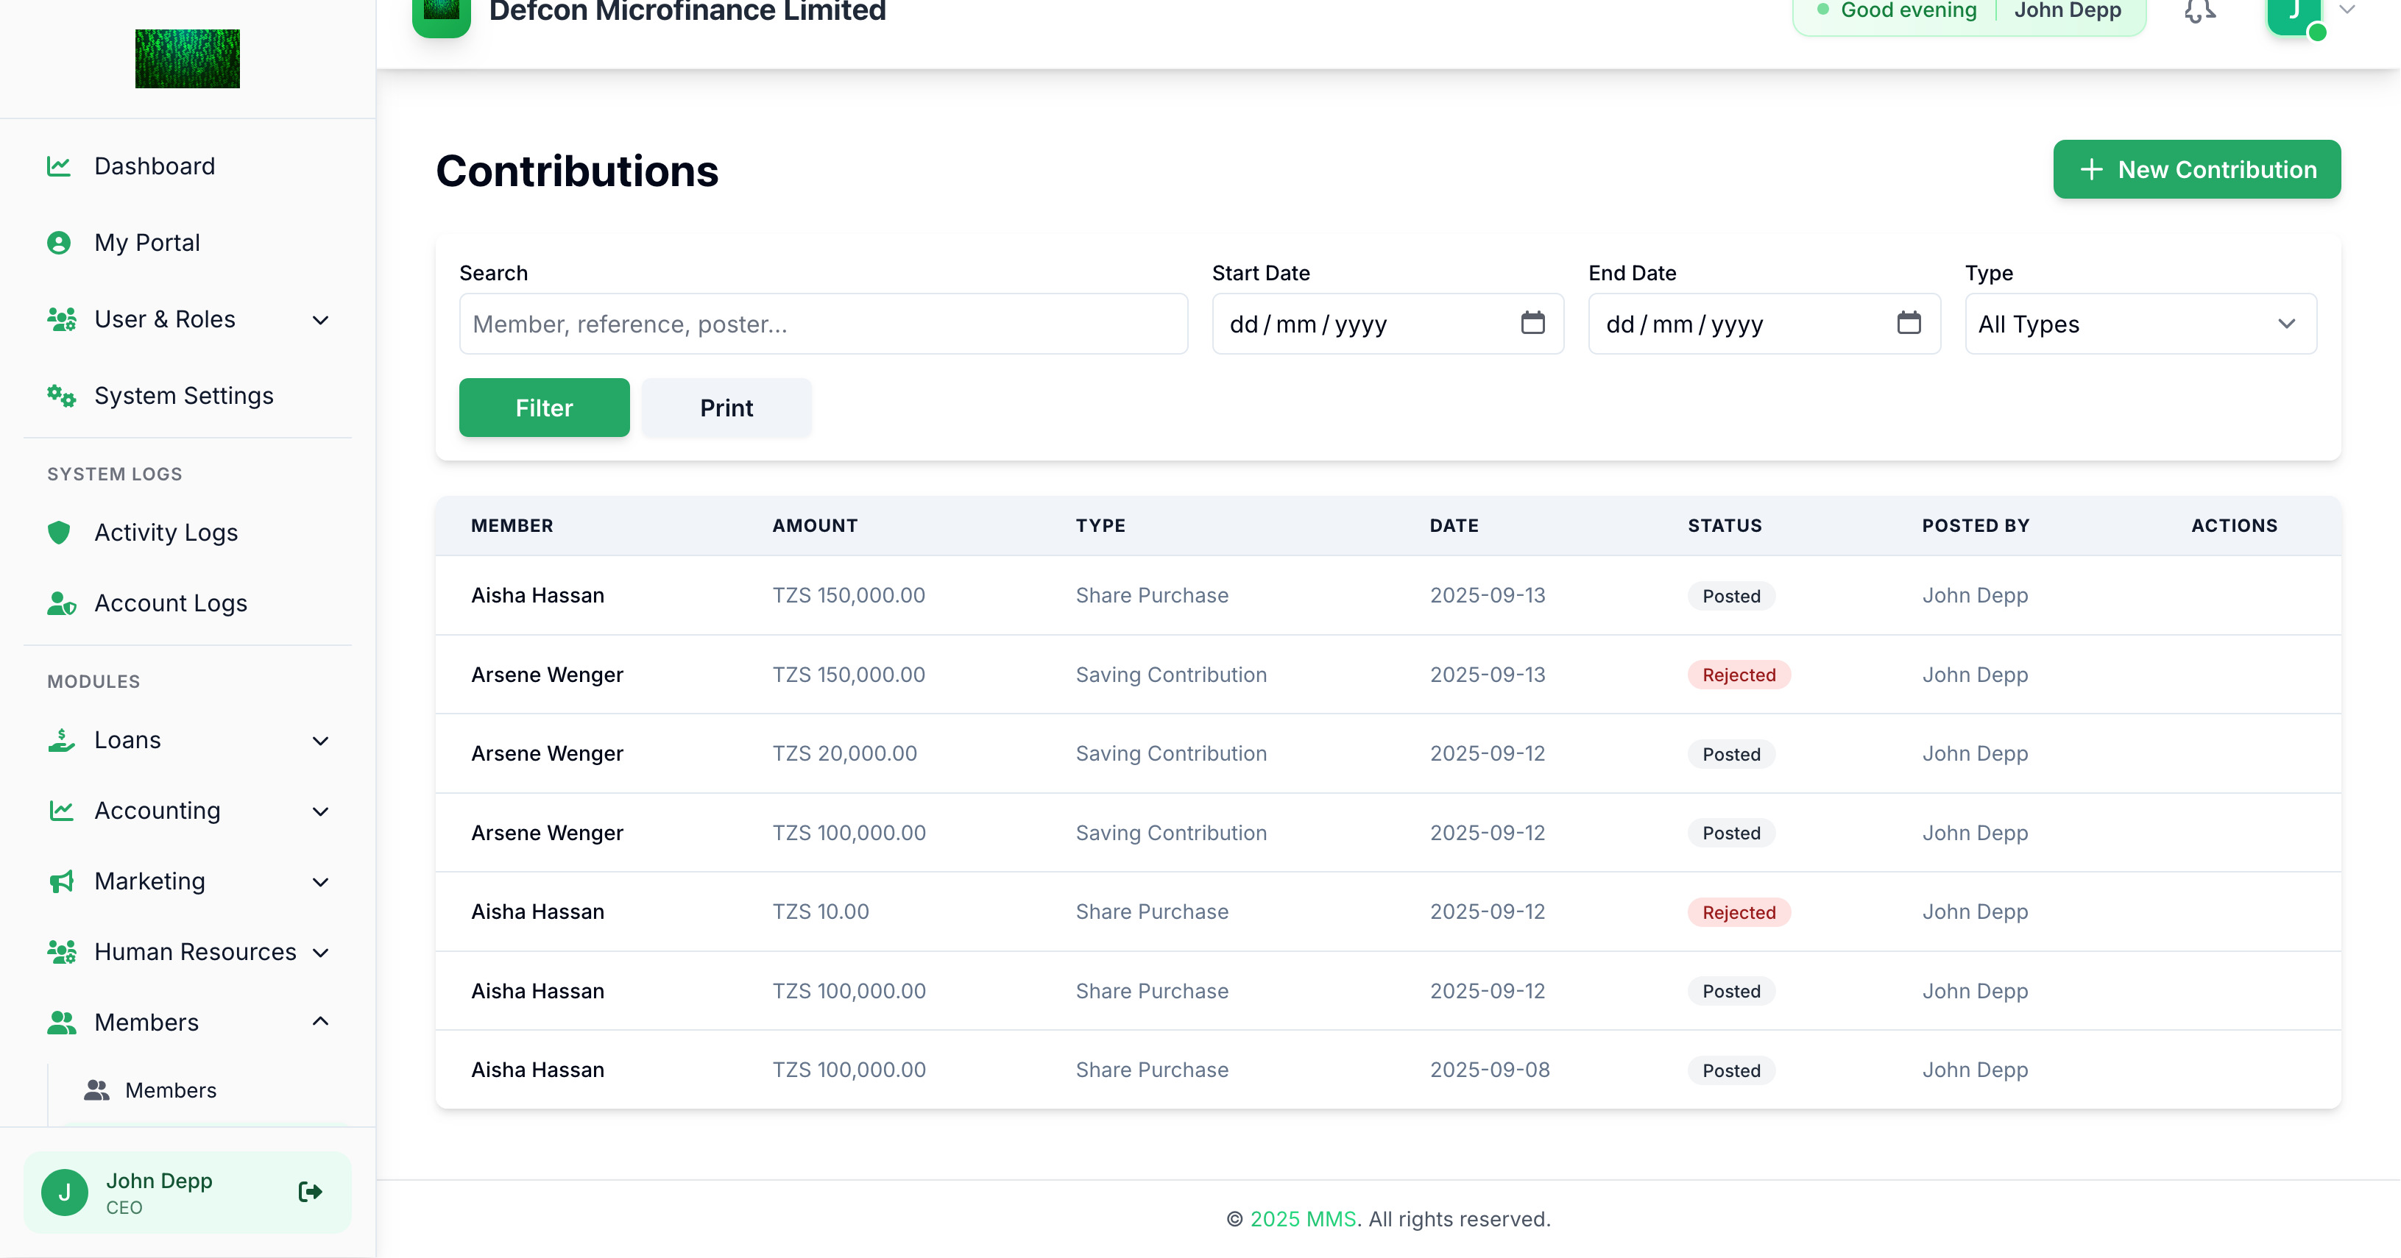Expand the Accounting module chevron
Screen dimensions: 2401x1258
pyautogui.click(x=319, y=811)
